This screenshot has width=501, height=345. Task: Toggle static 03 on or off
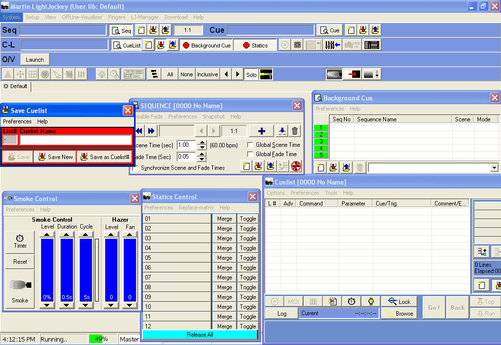pyautogui.click(x=248, y=238)
